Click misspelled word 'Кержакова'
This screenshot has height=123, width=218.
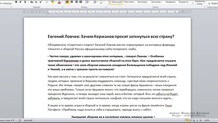(71, 61)
